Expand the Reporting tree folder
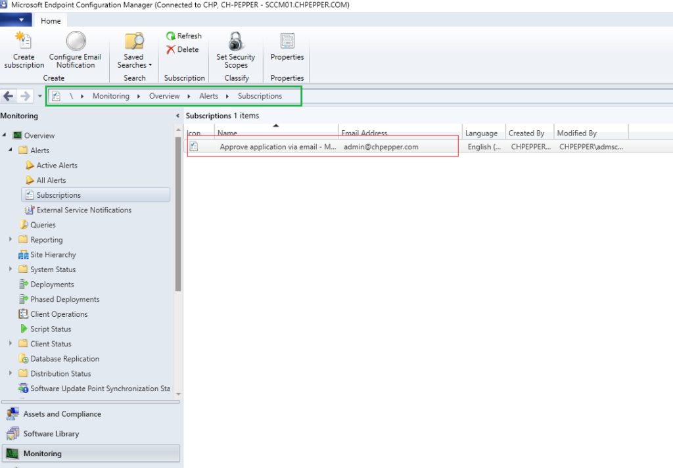 click(11, 239)
